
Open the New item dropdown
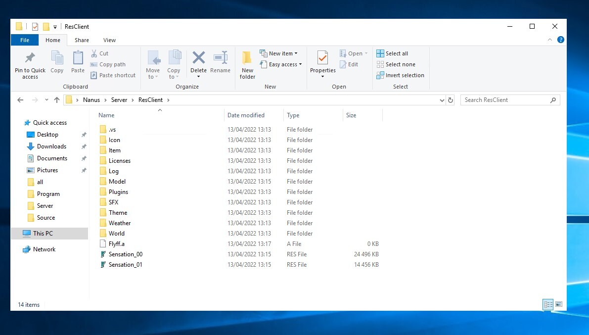point(278,53)
